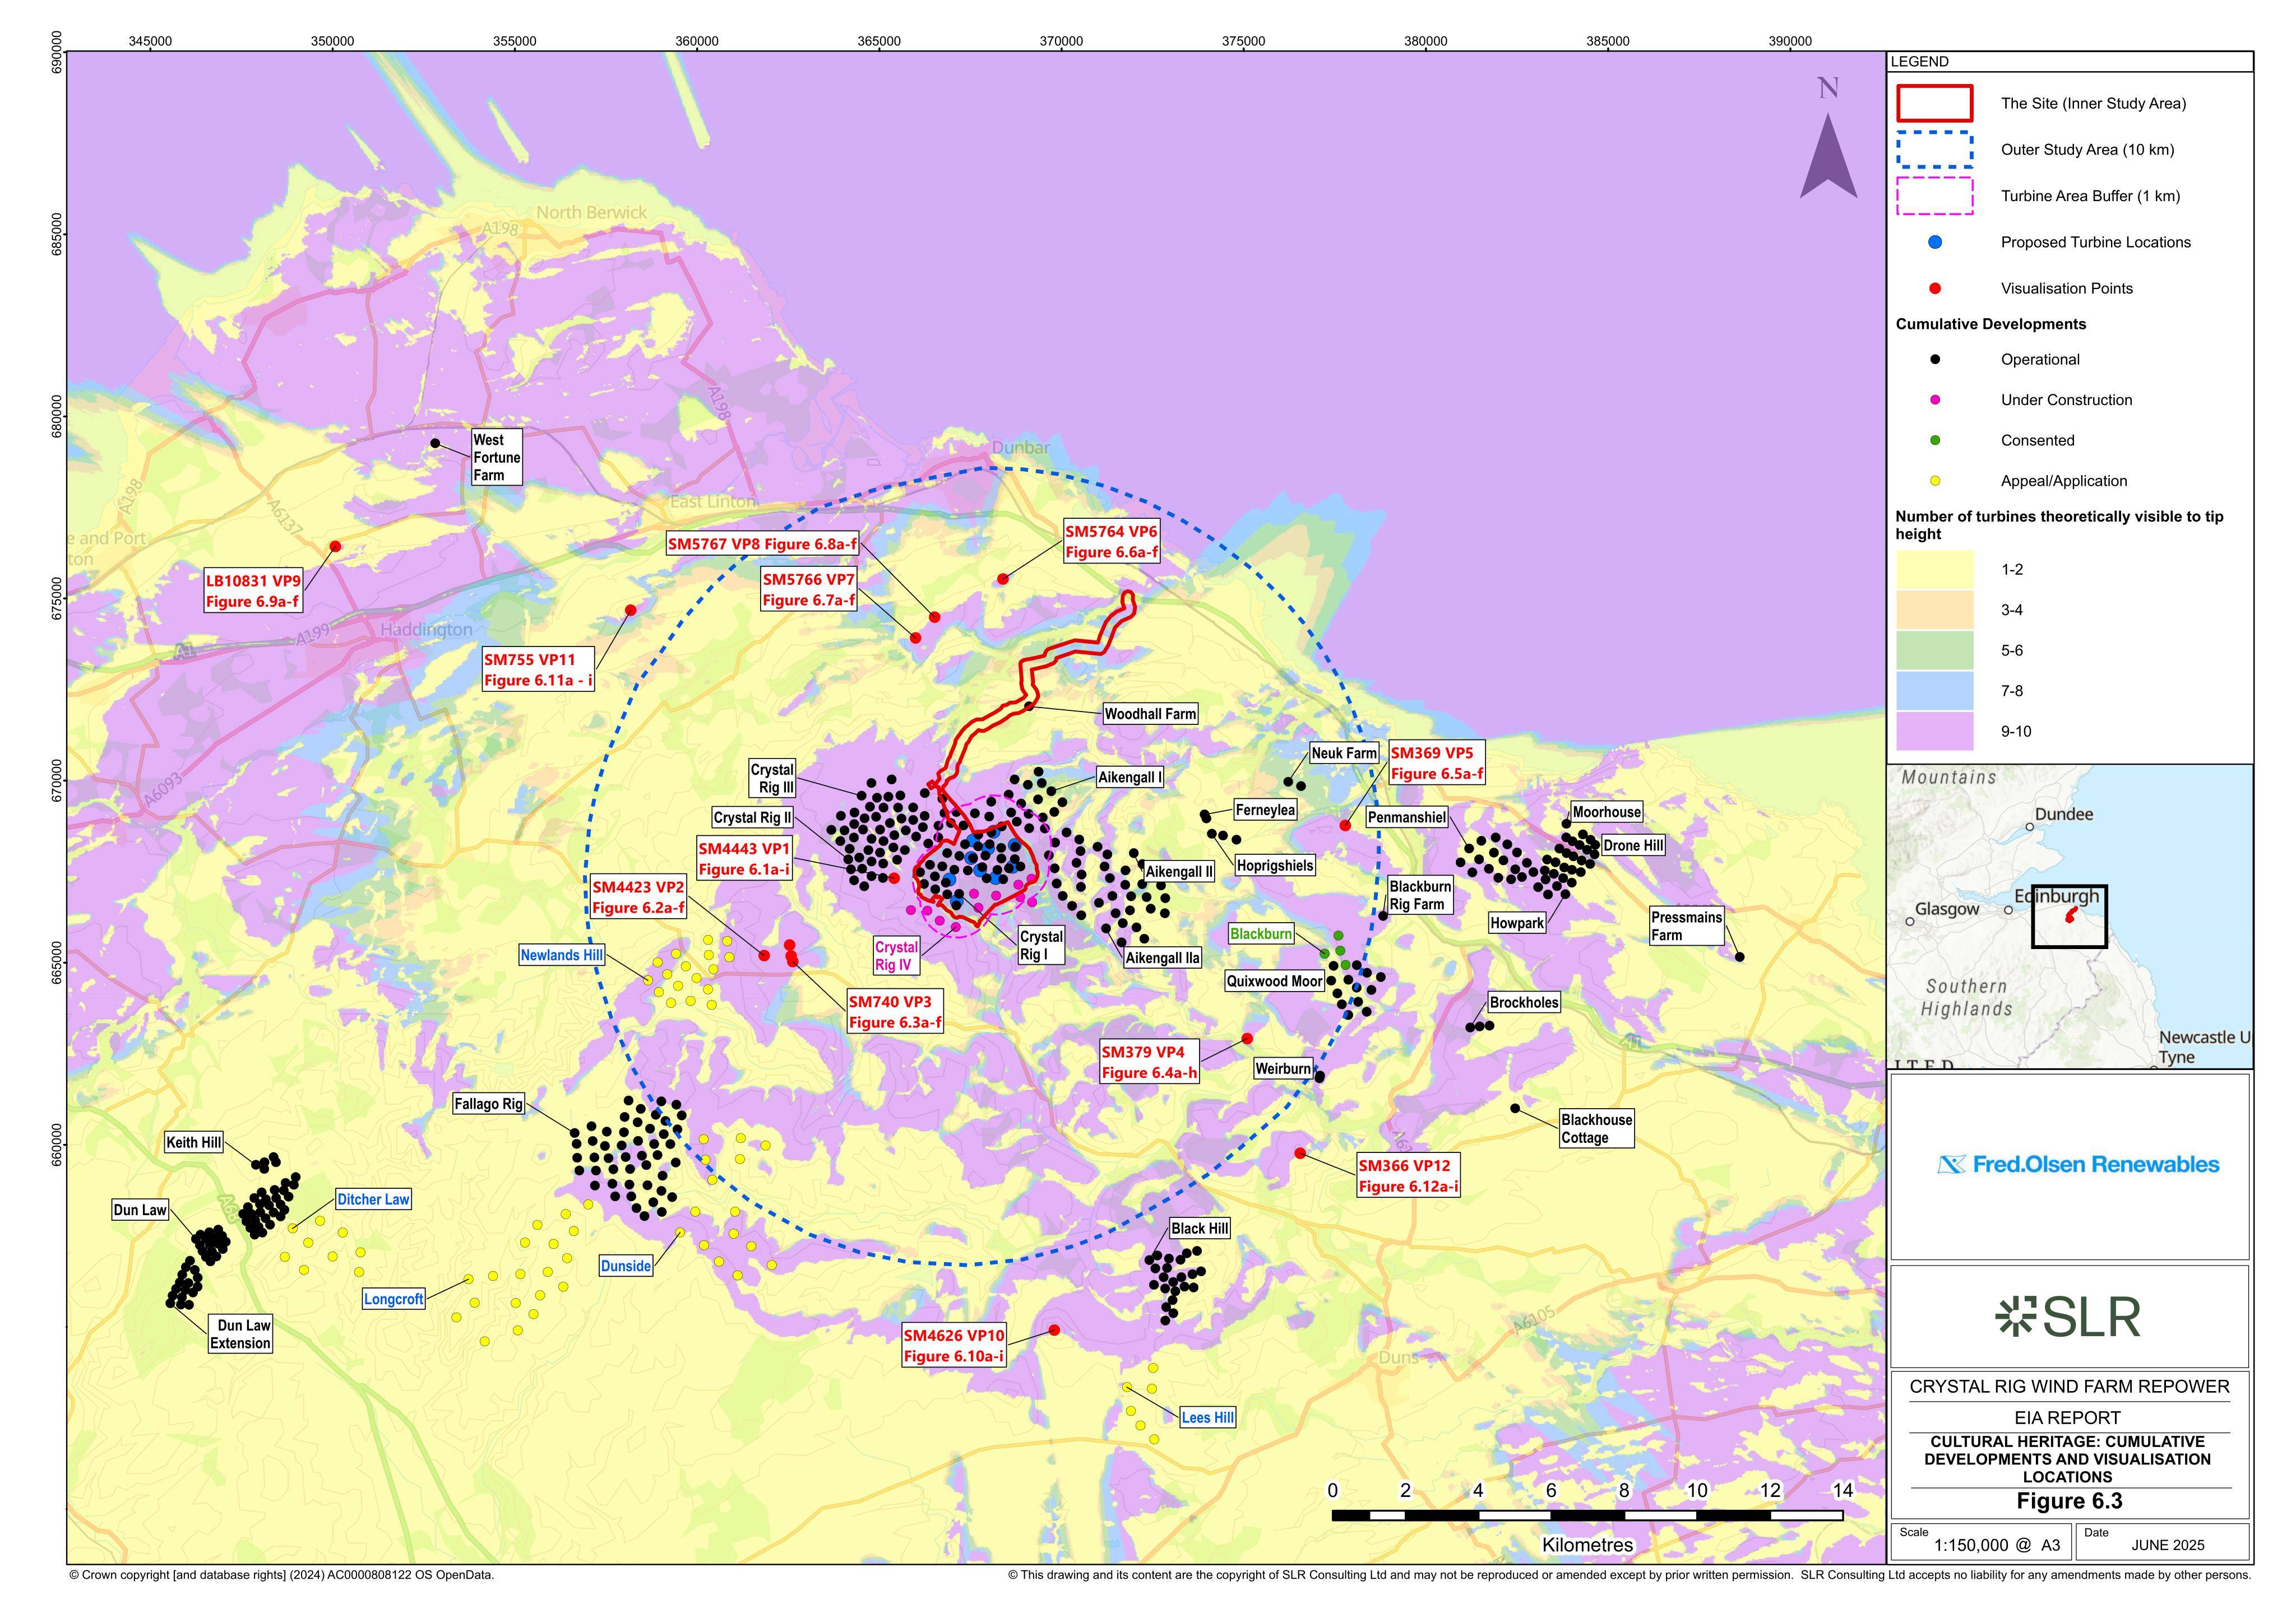2296x1623 pixels.
Task: Click the SM379 VP4 label
Action: [x=1149, y=1062]
